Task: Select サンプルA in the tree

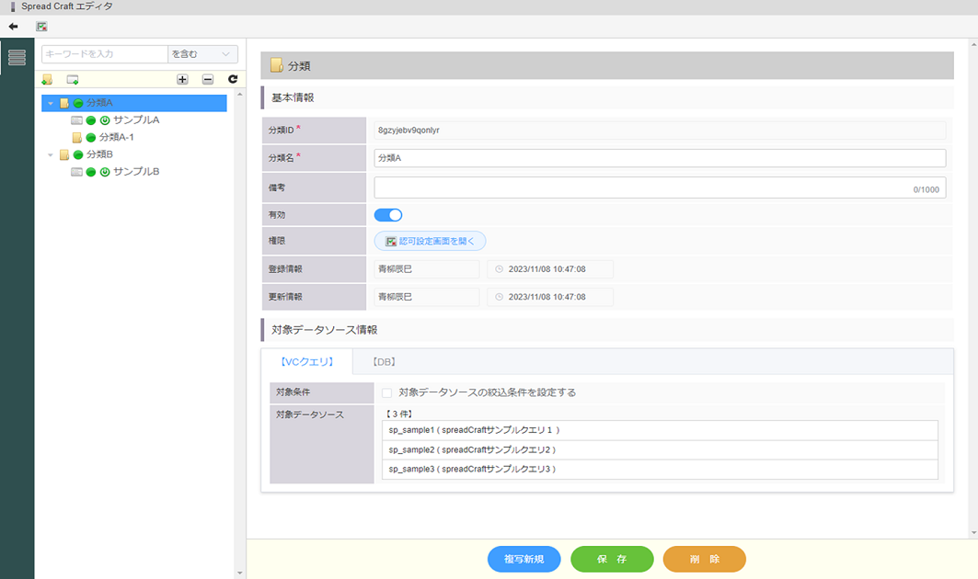Action: (136, 120)
